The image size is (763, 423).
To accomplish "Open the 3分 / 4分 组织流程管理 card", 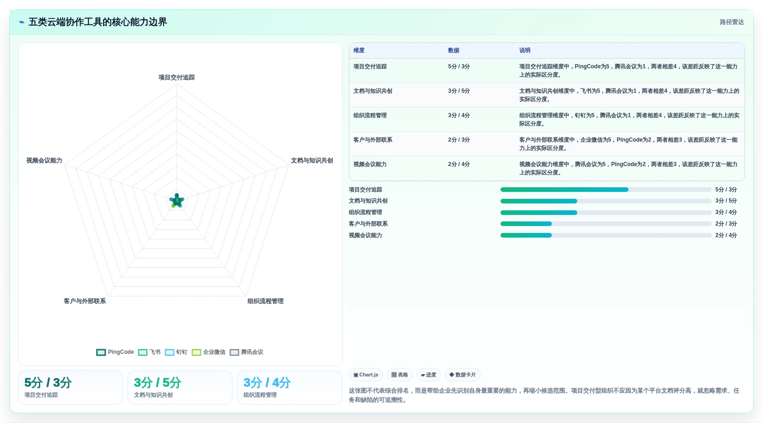I will [289, 387].
